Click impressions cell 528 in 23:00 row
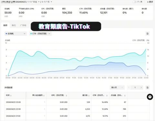155x121 pixels. click(88, 102)
